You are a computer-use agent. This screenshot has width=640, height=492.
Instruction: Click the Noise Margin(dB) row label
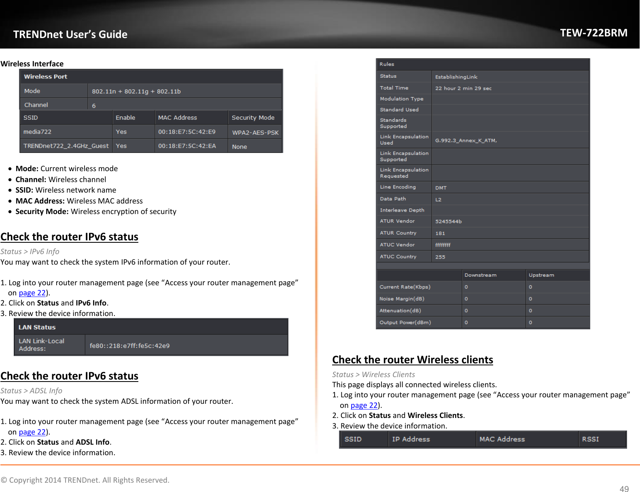[x=402, y=299]
